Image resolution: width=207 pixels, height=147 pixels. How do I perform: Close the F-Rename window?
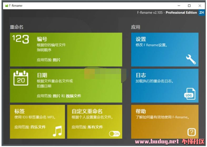(x=200, y=6)
